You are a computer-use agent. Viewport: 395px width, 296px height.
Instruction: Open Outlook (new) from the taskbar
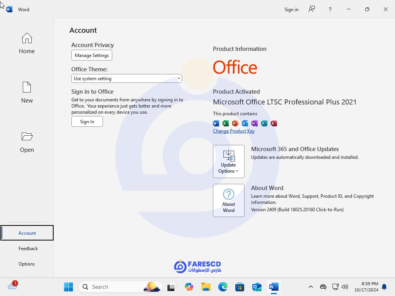pyautogui.click(x=257, y=287)
